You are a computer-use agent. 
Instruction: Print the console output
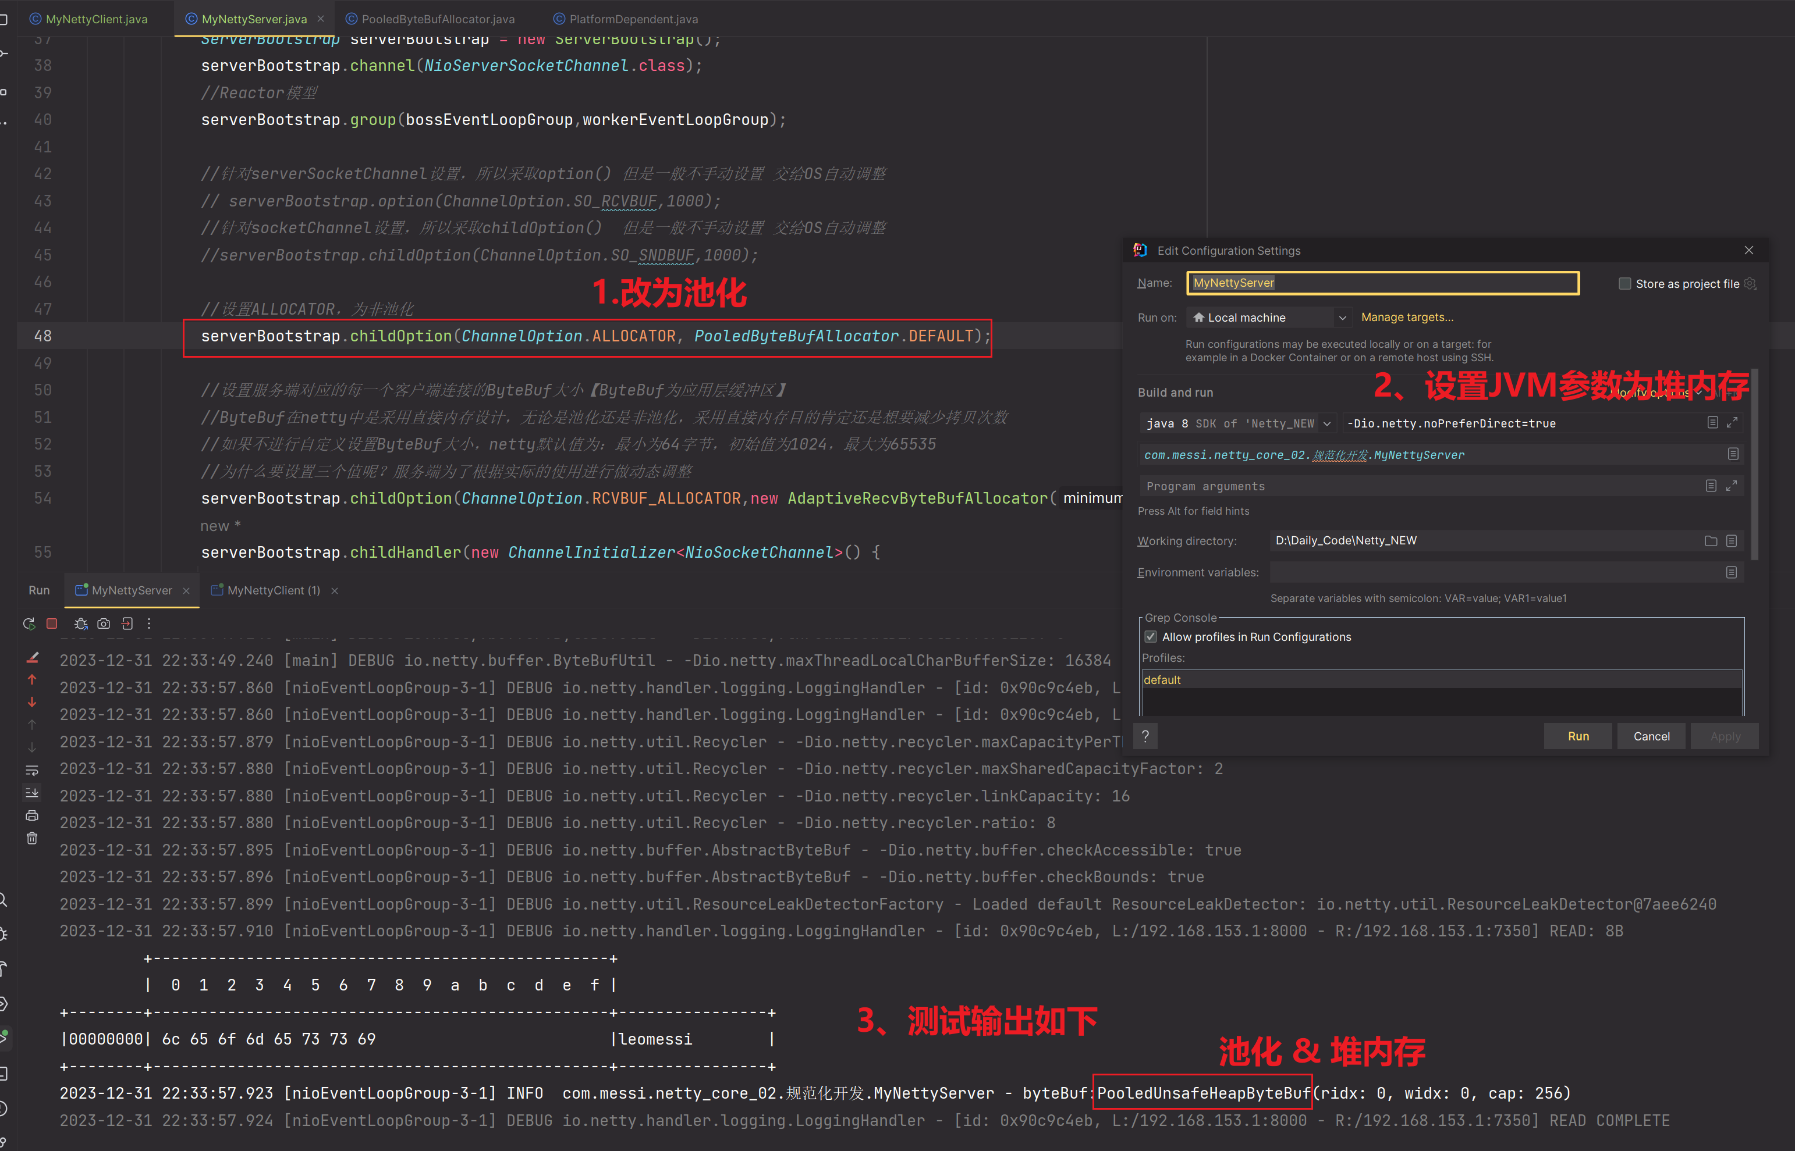coord(32,815)
